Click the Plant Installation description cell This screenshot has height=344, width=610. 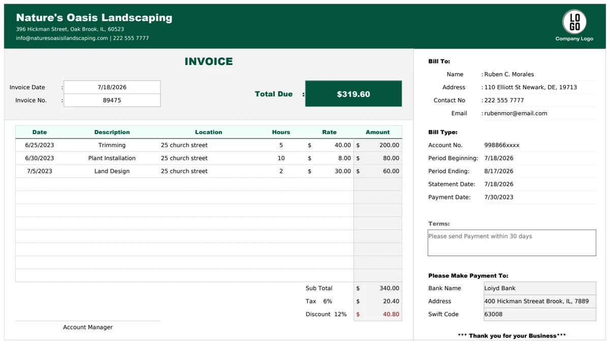click(x=112, y=158)
